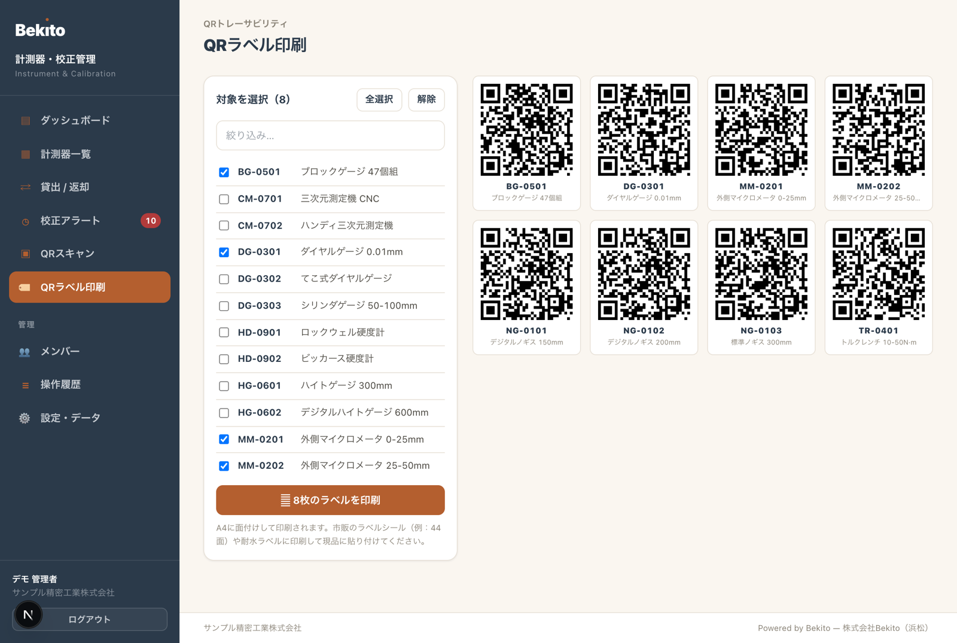This screenshot has width=957, height=643.
Task: Click the lend/return arrows icon
Action: [x=25, y=187]
